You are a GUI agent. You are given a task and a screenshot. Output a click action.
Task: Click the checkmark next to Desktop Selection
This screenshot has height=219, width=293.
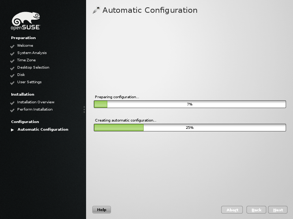click(x=12, y=68)
